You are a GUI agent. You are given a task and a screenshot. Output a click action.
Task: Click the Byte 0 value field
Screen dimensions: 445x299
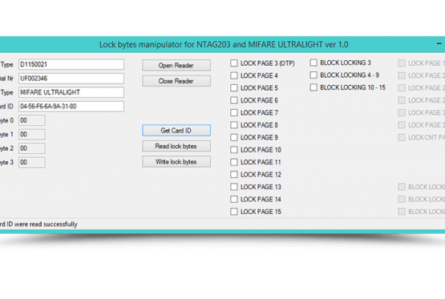[x=32, y=120]
